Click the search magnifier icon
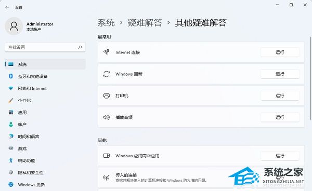Screen dimensions: 312x191 pyautogui.click(x=80, y=47)
